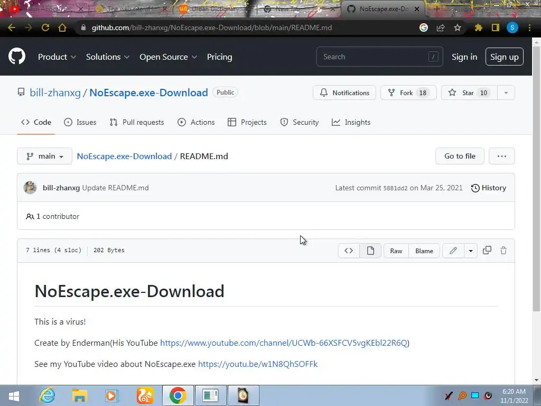Click the magnifier icon in system tray
541x406 pixels.
[x=462, y=395]
